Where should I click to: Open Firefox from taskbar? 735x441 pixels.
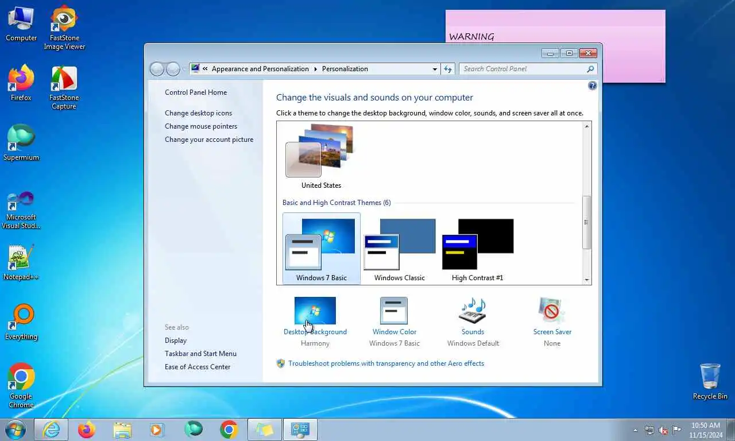click(87, 430)
